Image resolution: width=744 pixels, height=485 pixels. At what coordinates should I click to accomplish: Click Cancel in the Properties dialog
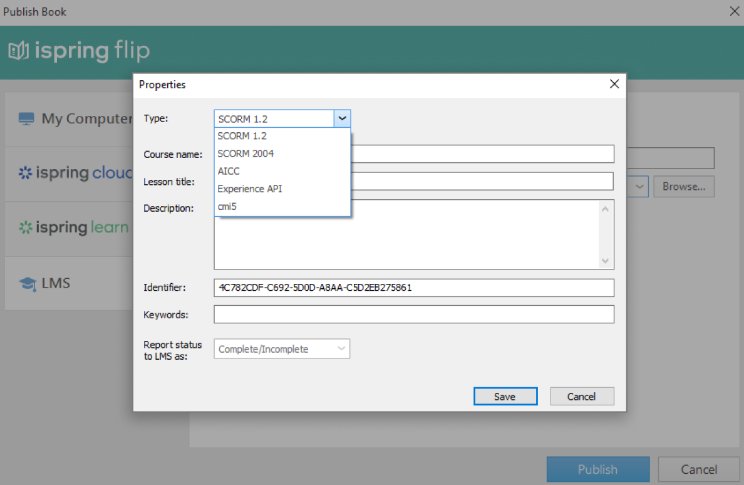point(582,396)
